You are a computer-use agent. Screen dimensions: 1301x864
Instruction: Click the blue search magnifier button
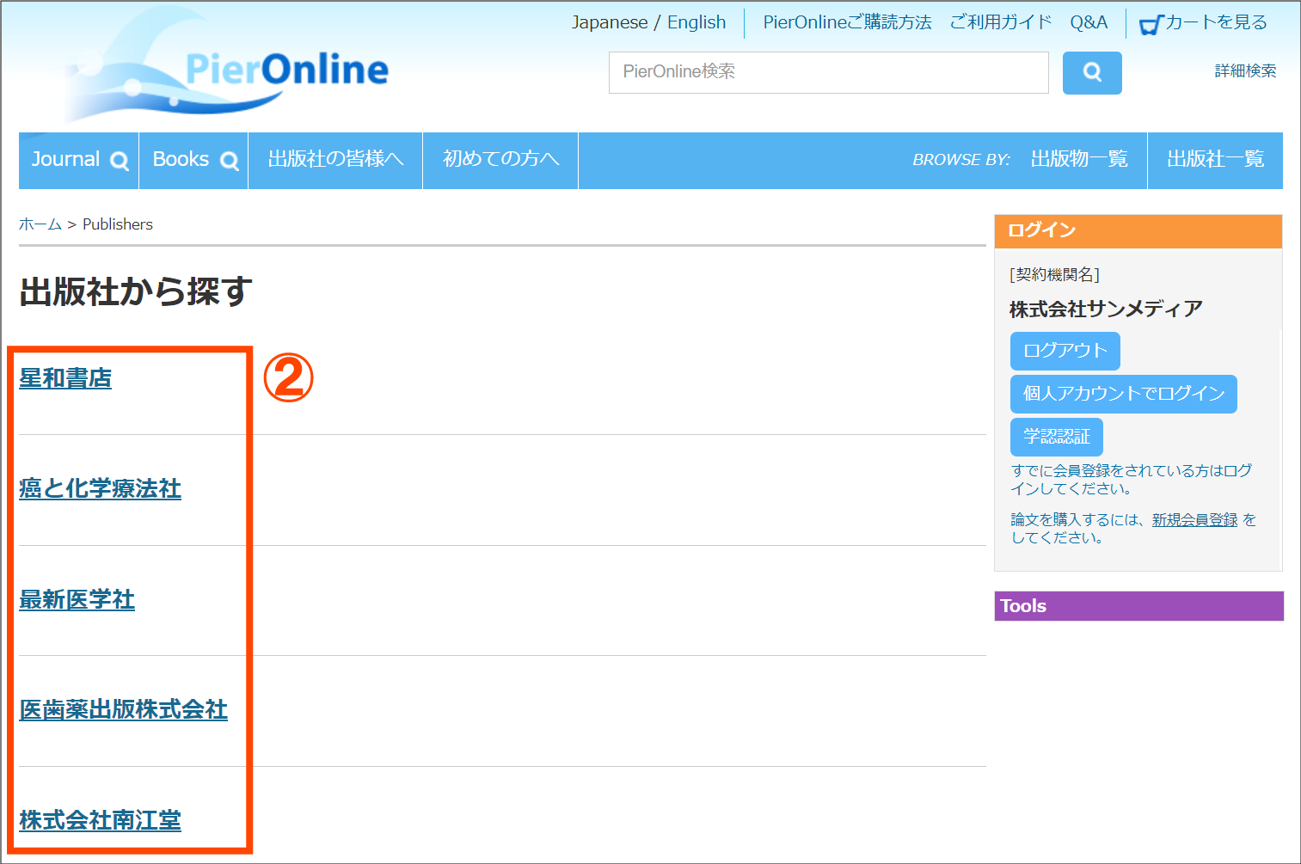(1092, 72)
